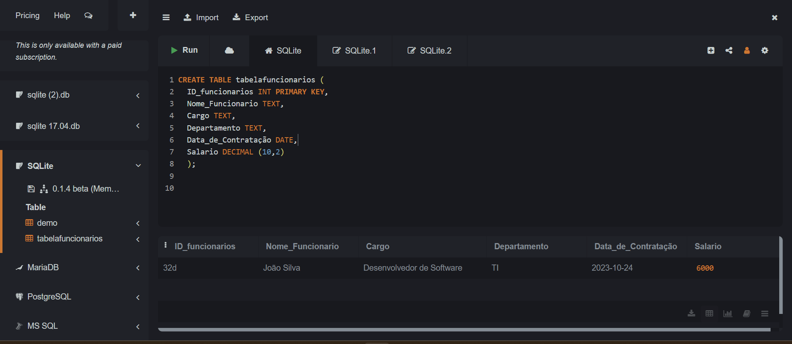Screen dimensions: 792x344
Task: Collapse the SQLite database section
Action: (138, 166)
